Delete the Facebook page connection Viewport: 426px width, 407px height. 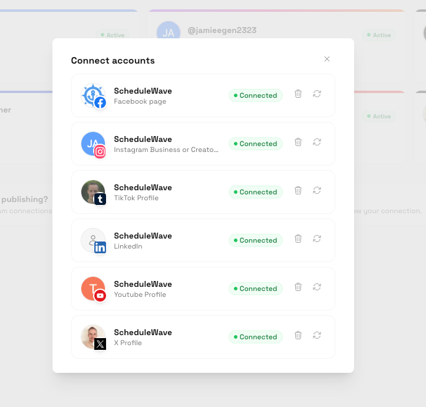[298, 94]
